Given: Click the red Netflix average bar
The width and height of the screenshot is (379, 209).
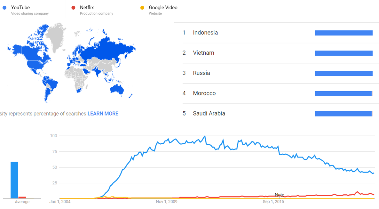Looking at the screenshot, I should (22, 197).
